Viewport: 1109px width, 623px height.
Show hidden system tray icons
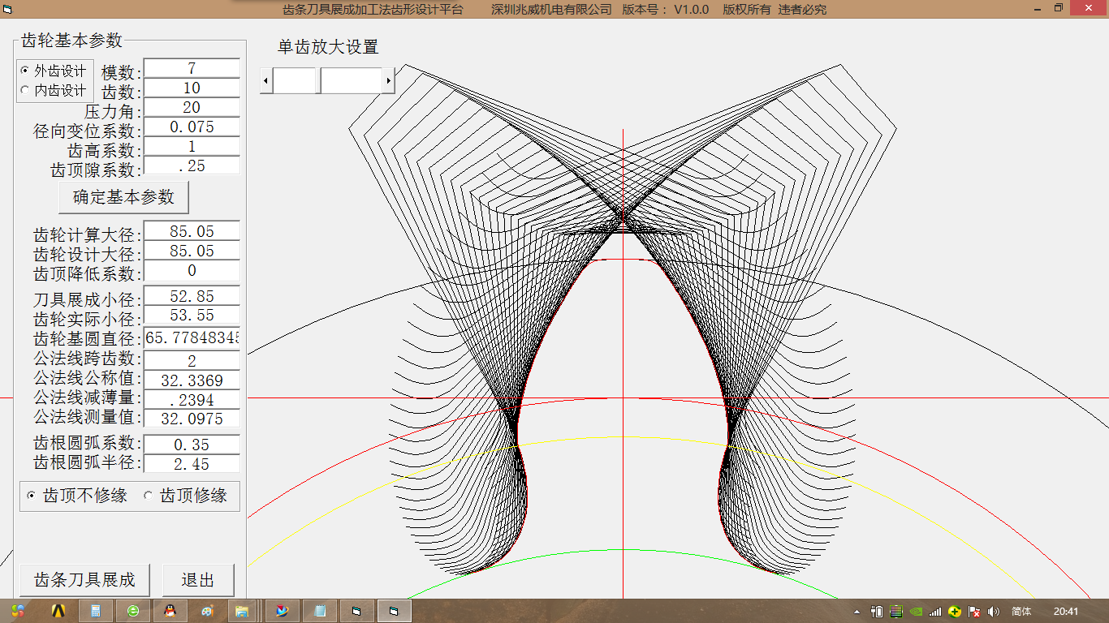click(x=858, y=612)
